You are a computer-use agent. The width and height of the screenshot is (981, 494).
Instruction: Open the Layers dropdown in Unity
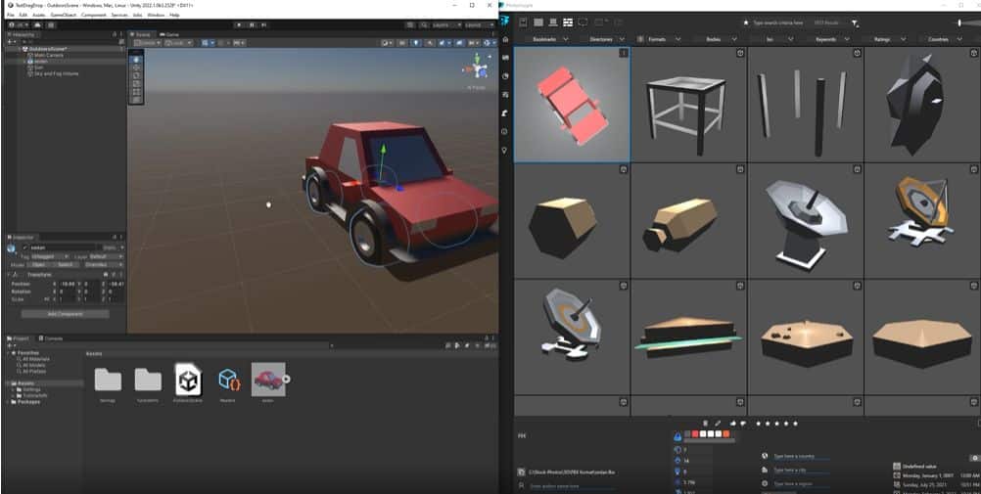pyautogui.click(x=442, y=23)
